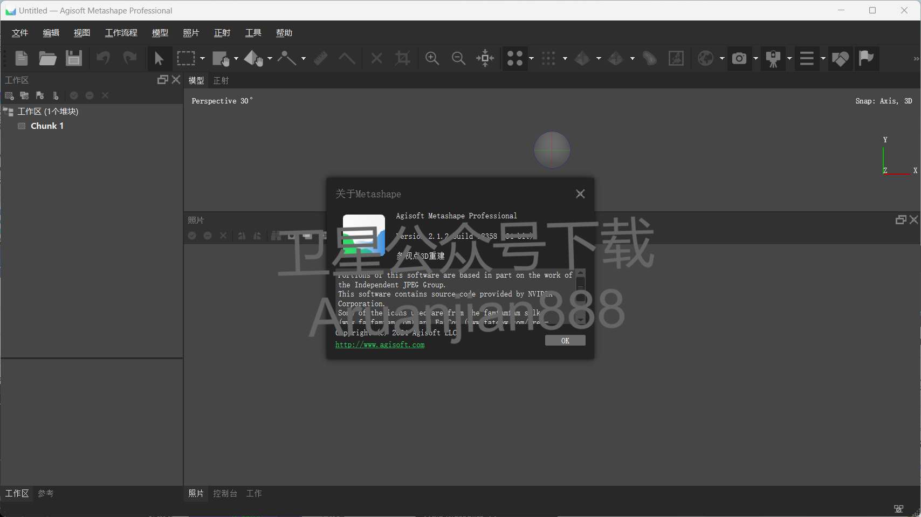The width and height of the screenshot is (921, 517).
Task: Select the Rectangle selection tool
Action: [x=186, y=58]
